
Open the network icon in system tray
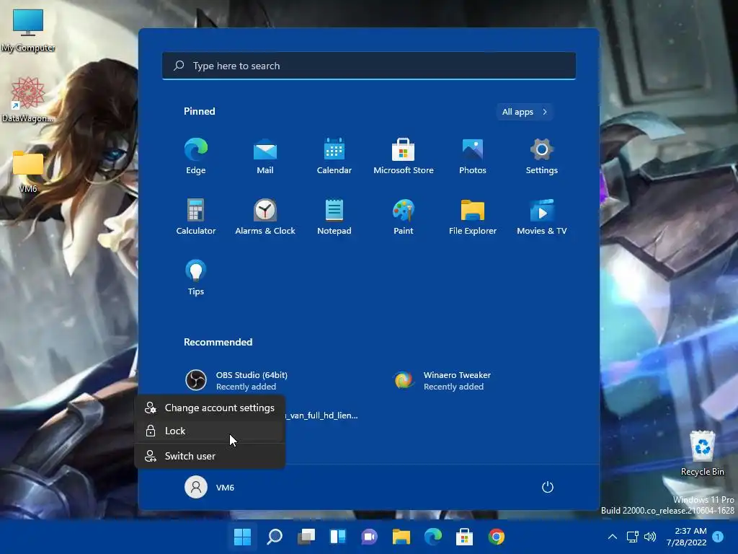632,537
